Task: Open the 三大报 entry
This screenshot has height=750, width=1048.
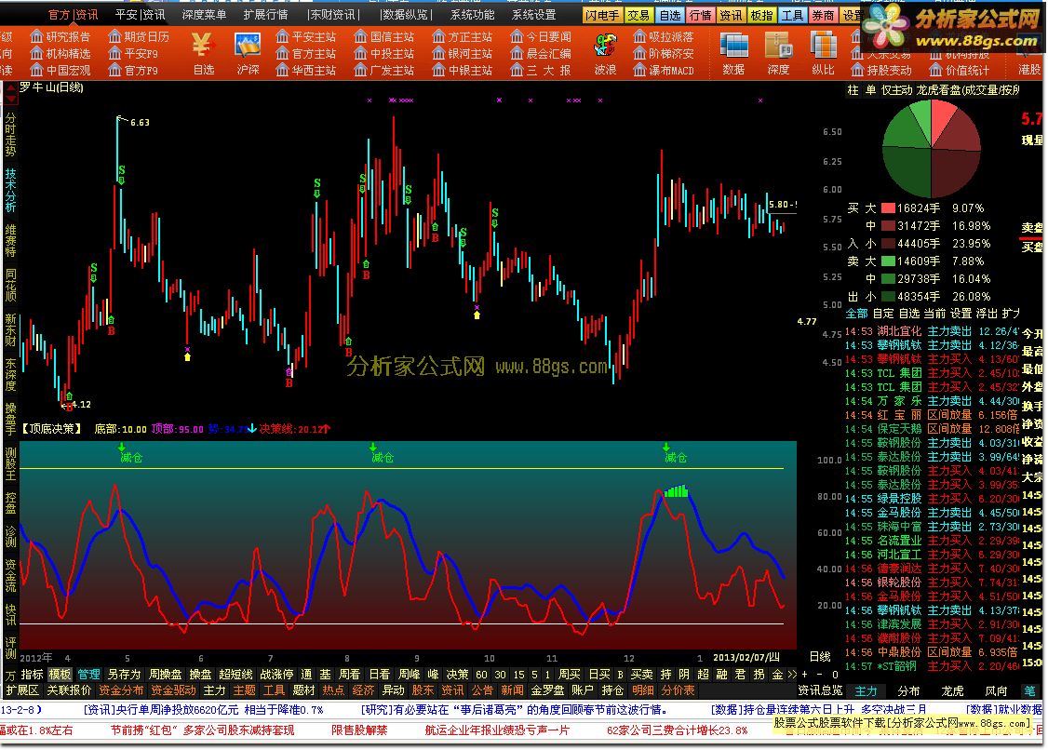Action: coord(541,70)
